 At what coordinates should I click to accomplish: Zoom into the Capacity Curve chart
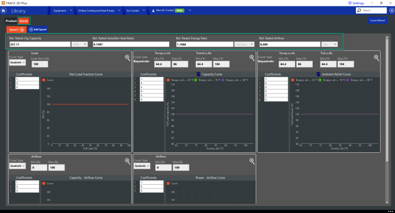click(x=252, y=58)
